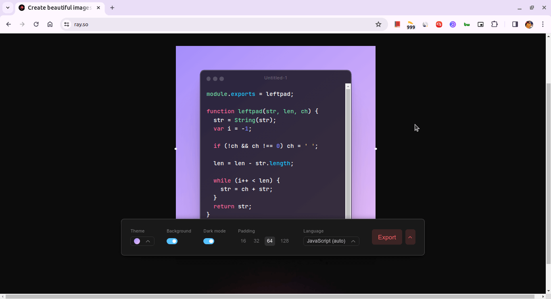Open a new browser tab

pos(112,8)
